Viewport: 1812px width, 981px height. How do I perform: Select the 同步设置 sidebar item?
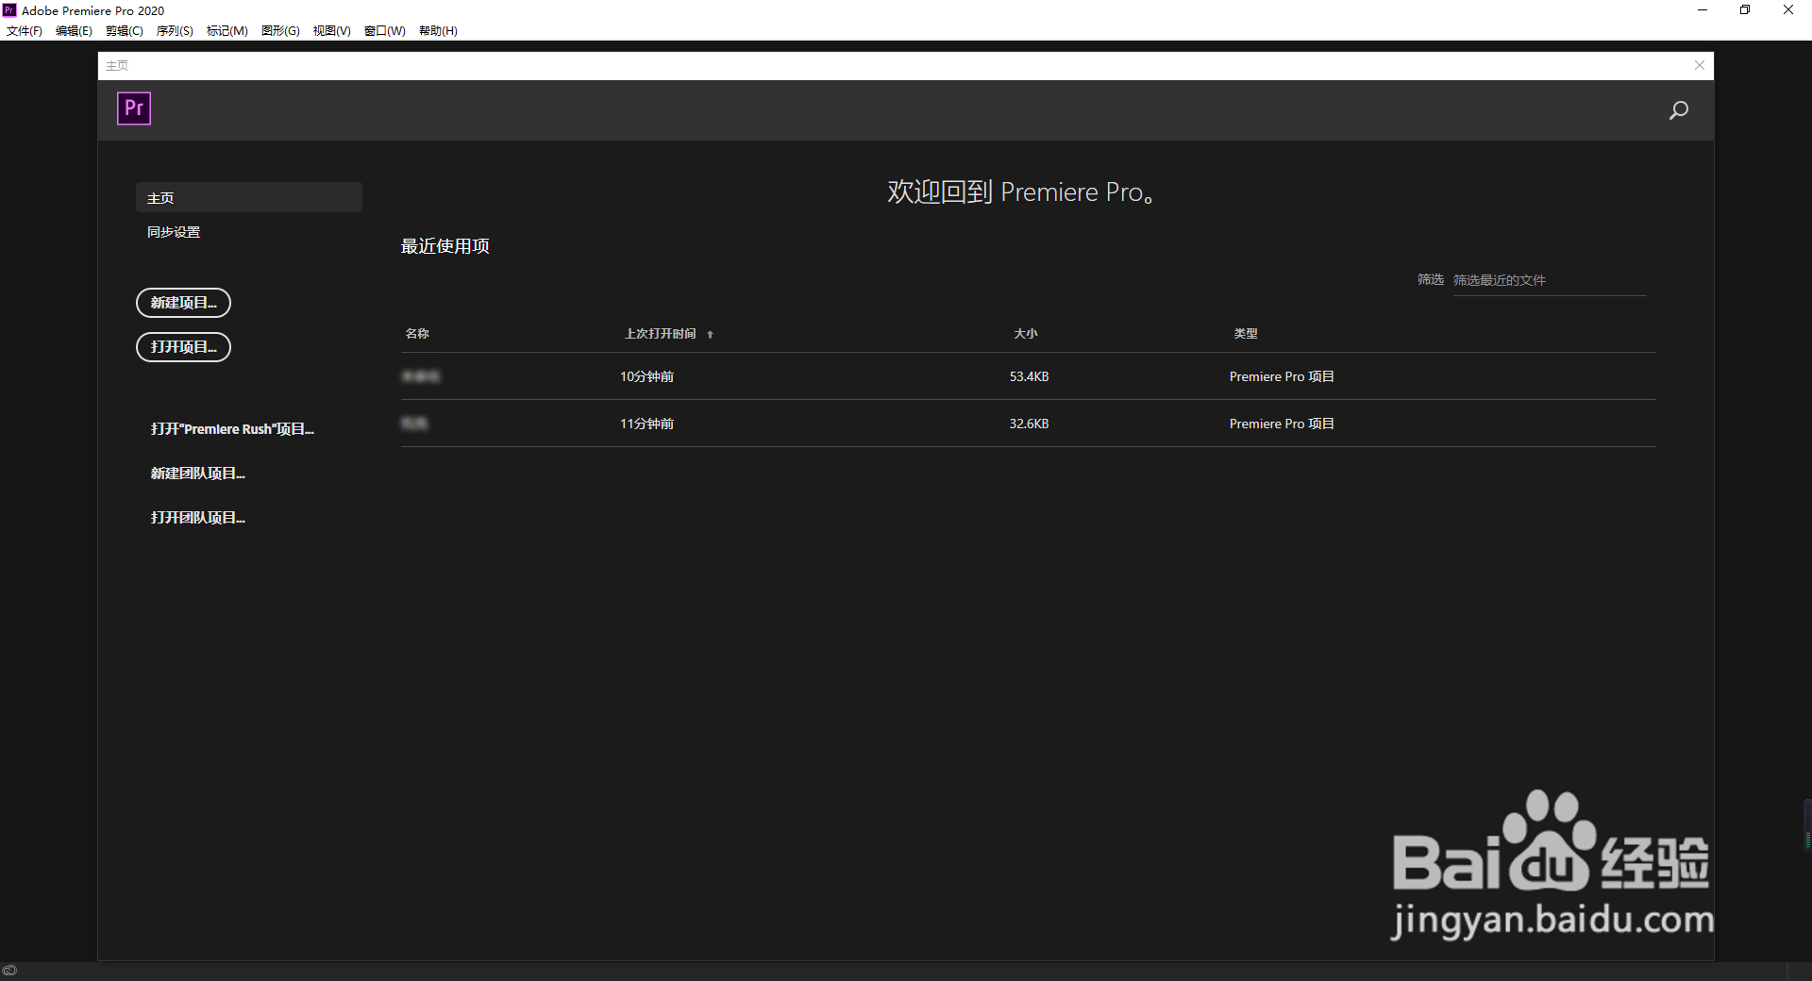tap(174, 232)
